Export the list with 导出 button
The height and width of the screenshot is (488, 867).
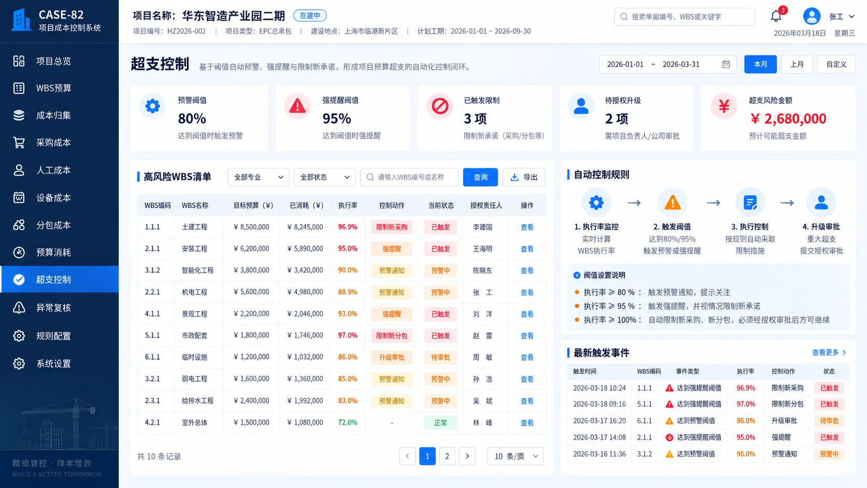tap(524, 177)
